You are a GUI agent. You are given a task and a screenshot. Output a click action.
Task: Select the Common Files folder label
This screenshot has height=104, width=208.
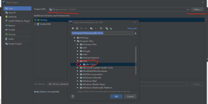pyautogui.click(x=90, y=44)
